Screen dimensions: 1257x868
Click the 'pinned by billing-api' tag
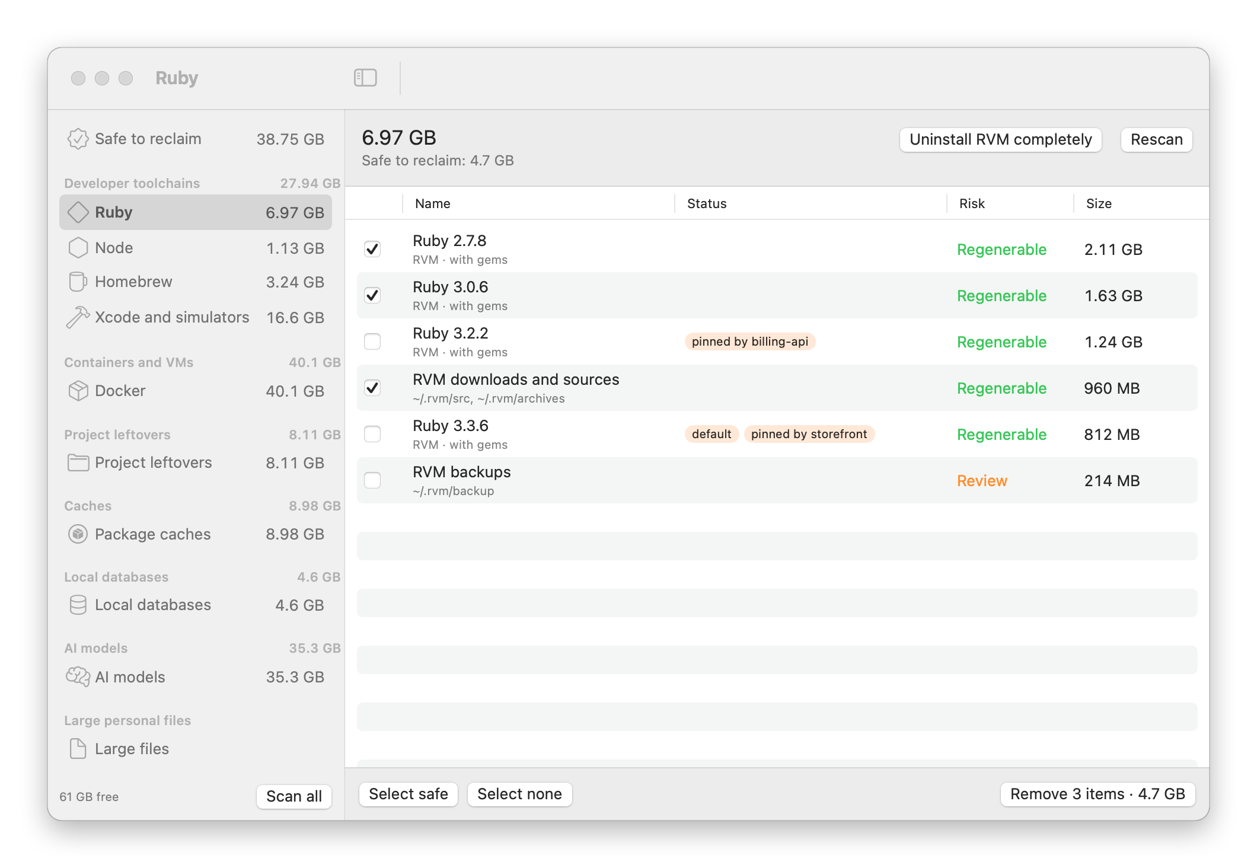coord(750,342)
